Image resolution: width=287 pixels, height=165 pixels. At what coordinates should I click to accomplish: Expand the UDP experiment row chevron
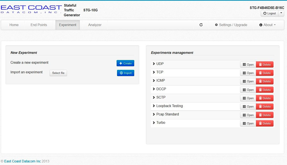coord(154,64)
